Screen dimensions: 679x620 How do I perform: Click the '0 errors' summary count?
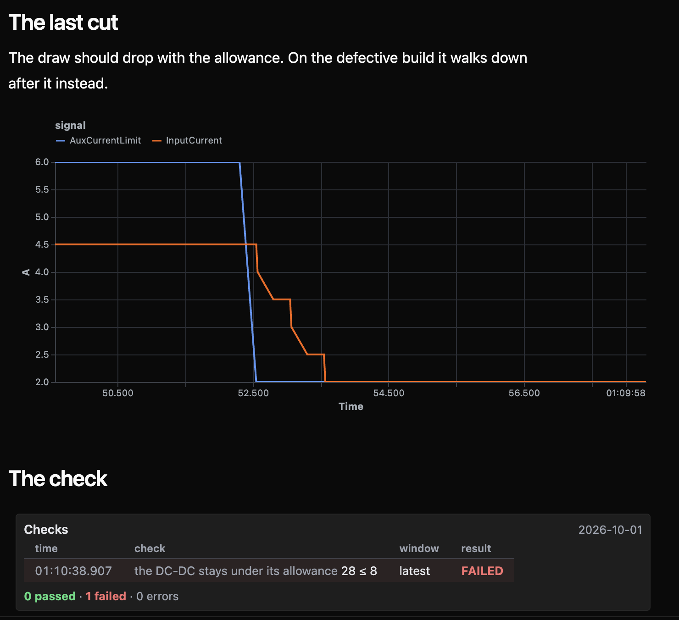(x=157, y=596)
